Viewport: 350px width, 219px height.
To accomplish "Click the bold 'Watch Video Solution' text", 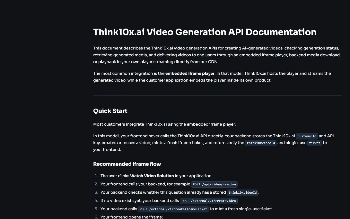I will [x=152, y=176].
